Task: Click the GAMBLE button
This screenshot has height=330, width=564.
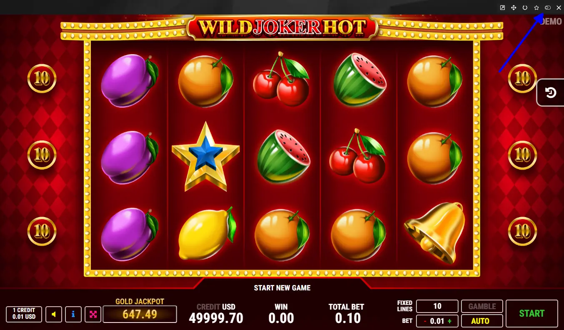Action: 482,306
